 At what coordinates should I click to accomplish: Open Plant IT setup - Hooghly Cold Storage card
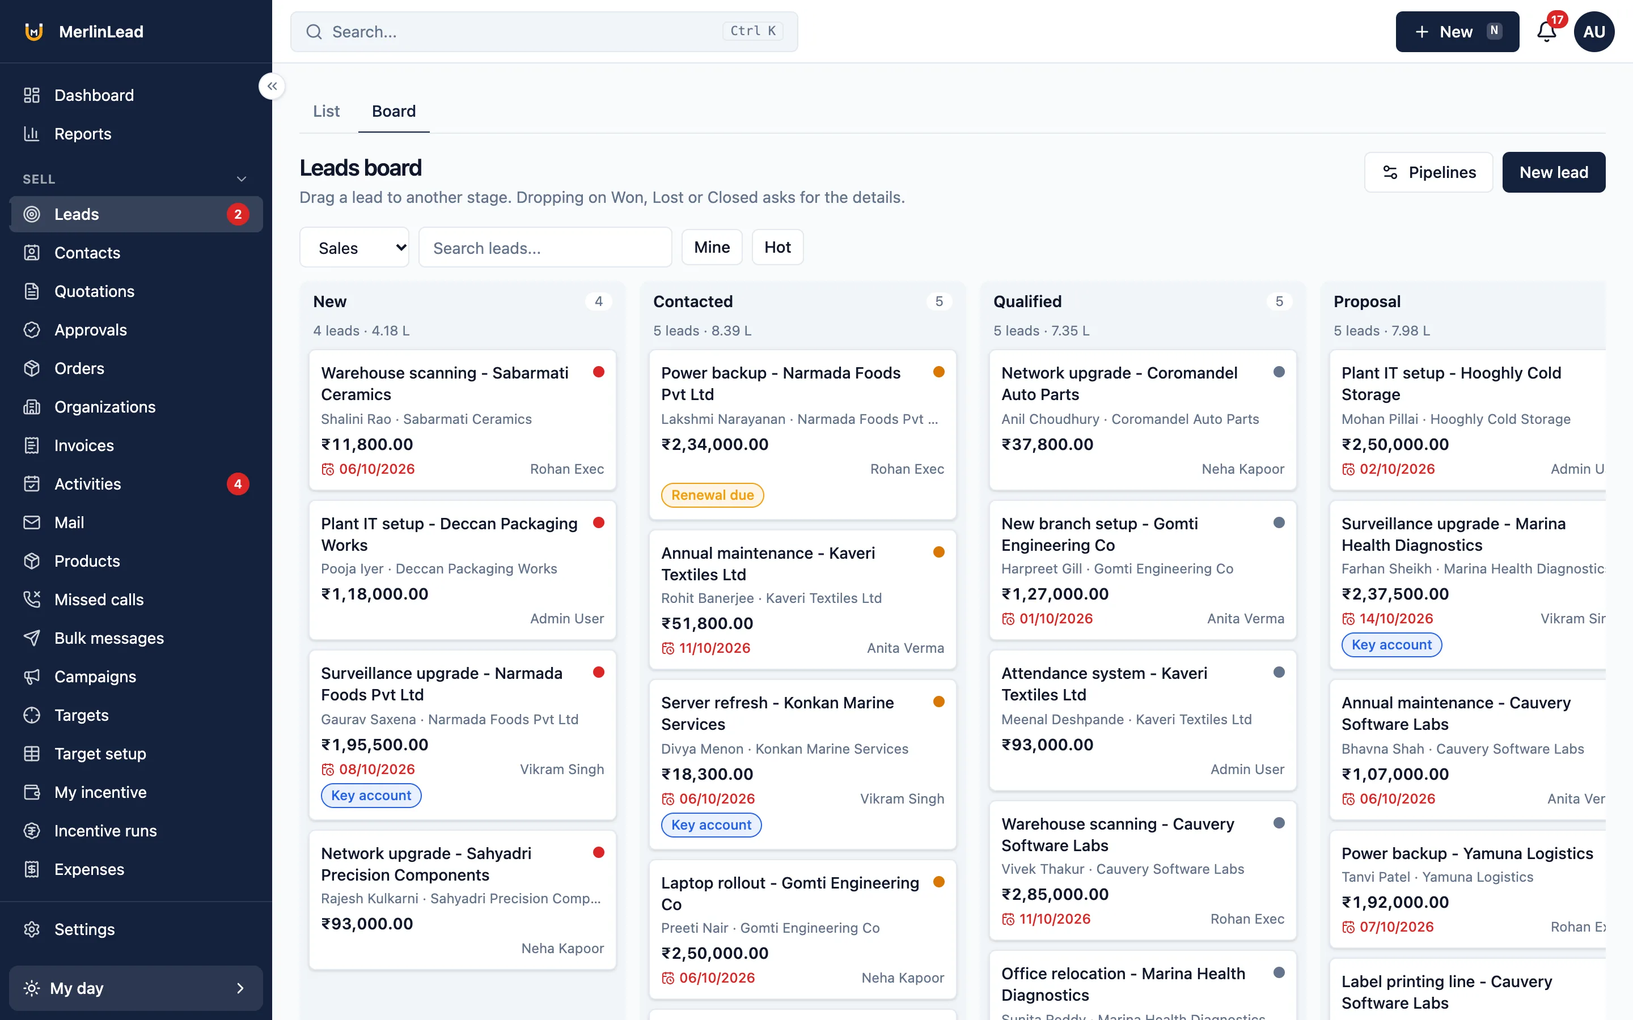1467,419
